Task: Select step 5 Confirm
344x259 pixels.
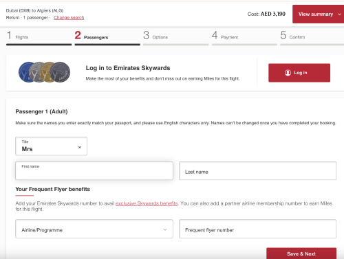Action: pos(312,38)
